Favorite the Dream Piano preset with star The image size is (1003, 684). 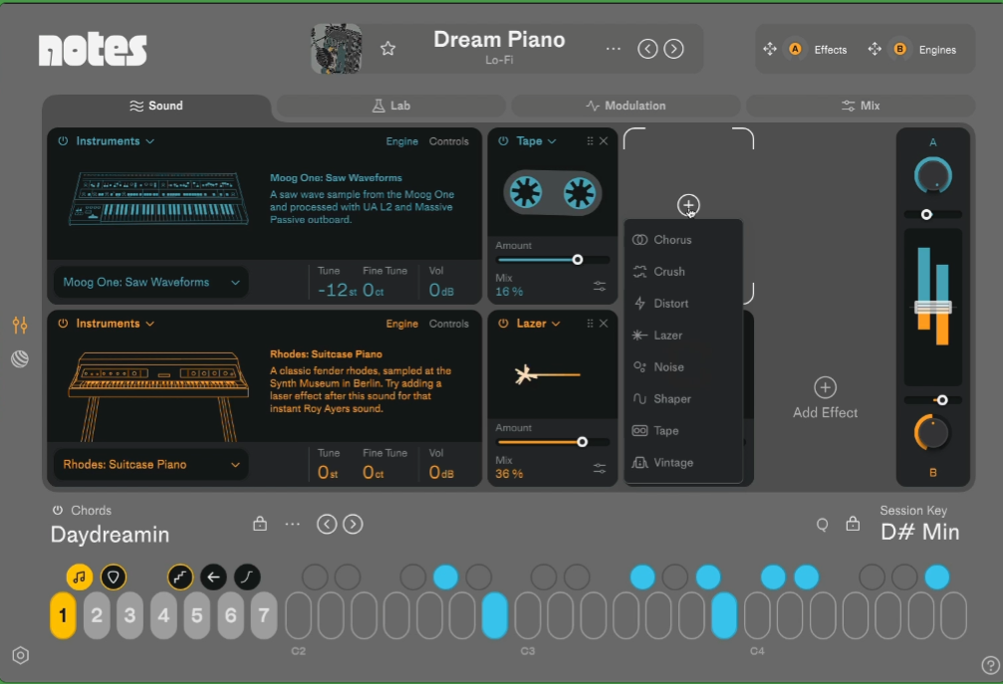pyautogui.click(x=388, y=49)
